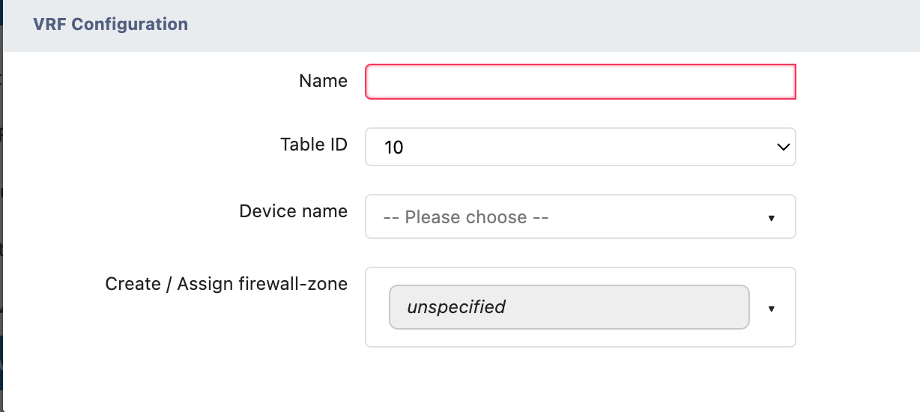Image resolution: width=920 pixels, height=412 pixels.
Task: Click the Name text input field
Action: click(x=580, y=82)
